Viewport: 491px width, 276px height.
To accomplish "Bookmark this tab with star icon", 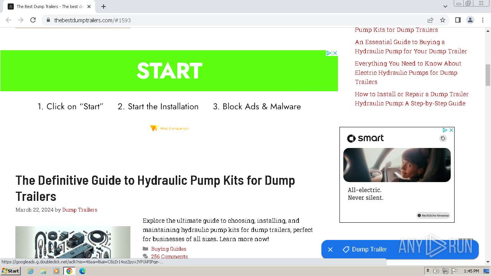I will tap(443, 20).
